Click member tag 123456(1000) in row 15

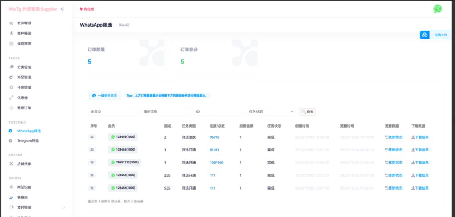(123, 188)
